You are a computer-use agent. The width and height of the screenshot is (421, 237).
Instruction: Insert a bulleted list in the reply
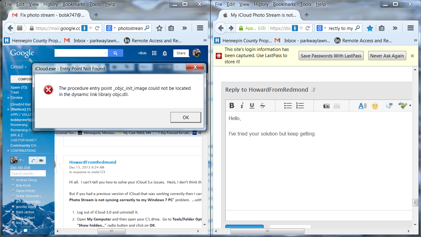[x=288, y=106]
